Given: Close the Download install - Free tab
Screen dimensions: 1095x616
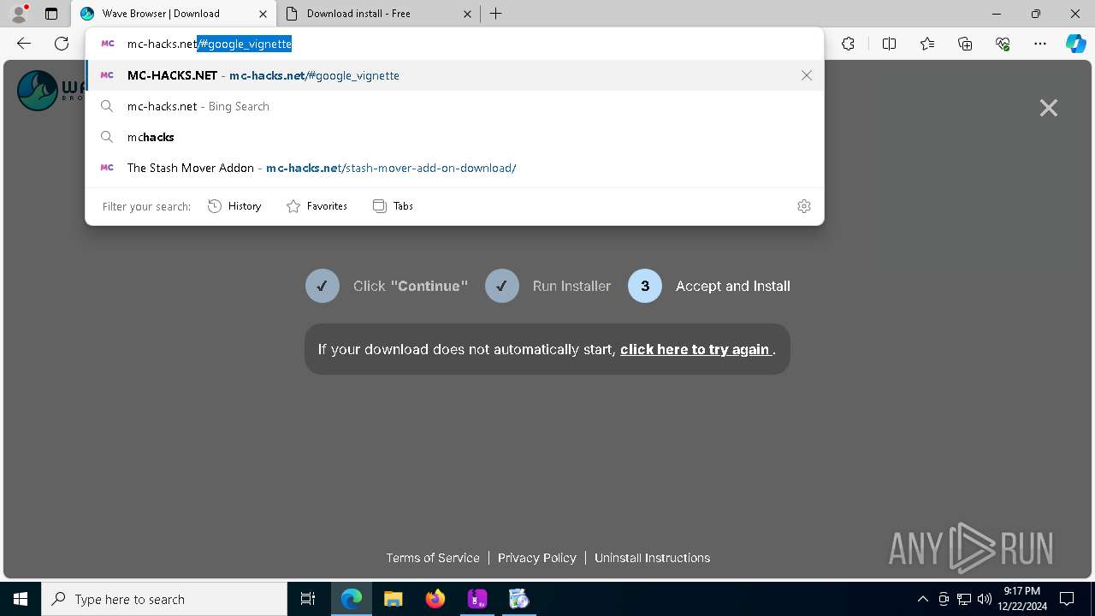Looking at the screenshot, I should [x=467, y=14].
